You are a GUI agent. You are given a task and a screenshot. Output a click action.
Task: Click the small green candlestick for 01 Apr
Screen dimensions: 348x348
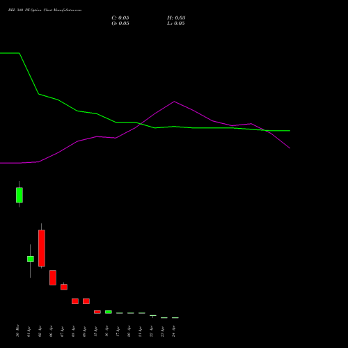[x=31, y=259]
